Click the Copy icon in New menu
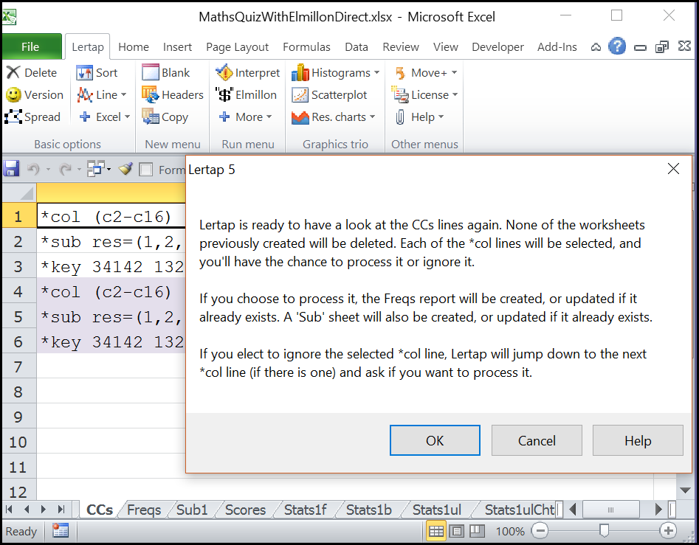Screen dimensions: 699x545 pos(151,117)
